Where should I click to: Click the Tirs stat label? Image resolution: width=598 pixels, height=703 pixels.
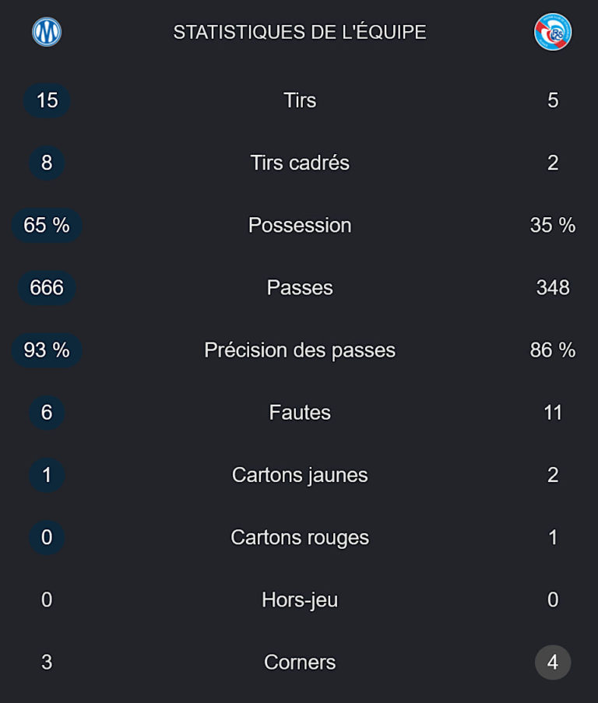point(300,100)
